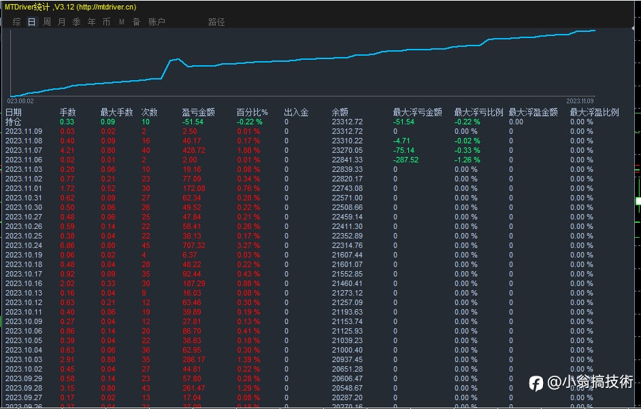Click floating loss value -287.52

click(x=406, y=160)
